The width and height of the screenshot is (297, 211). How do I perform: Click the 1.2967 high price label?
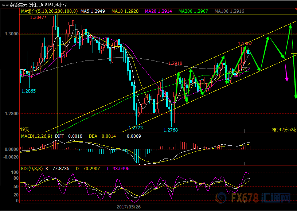coord(245,44)
